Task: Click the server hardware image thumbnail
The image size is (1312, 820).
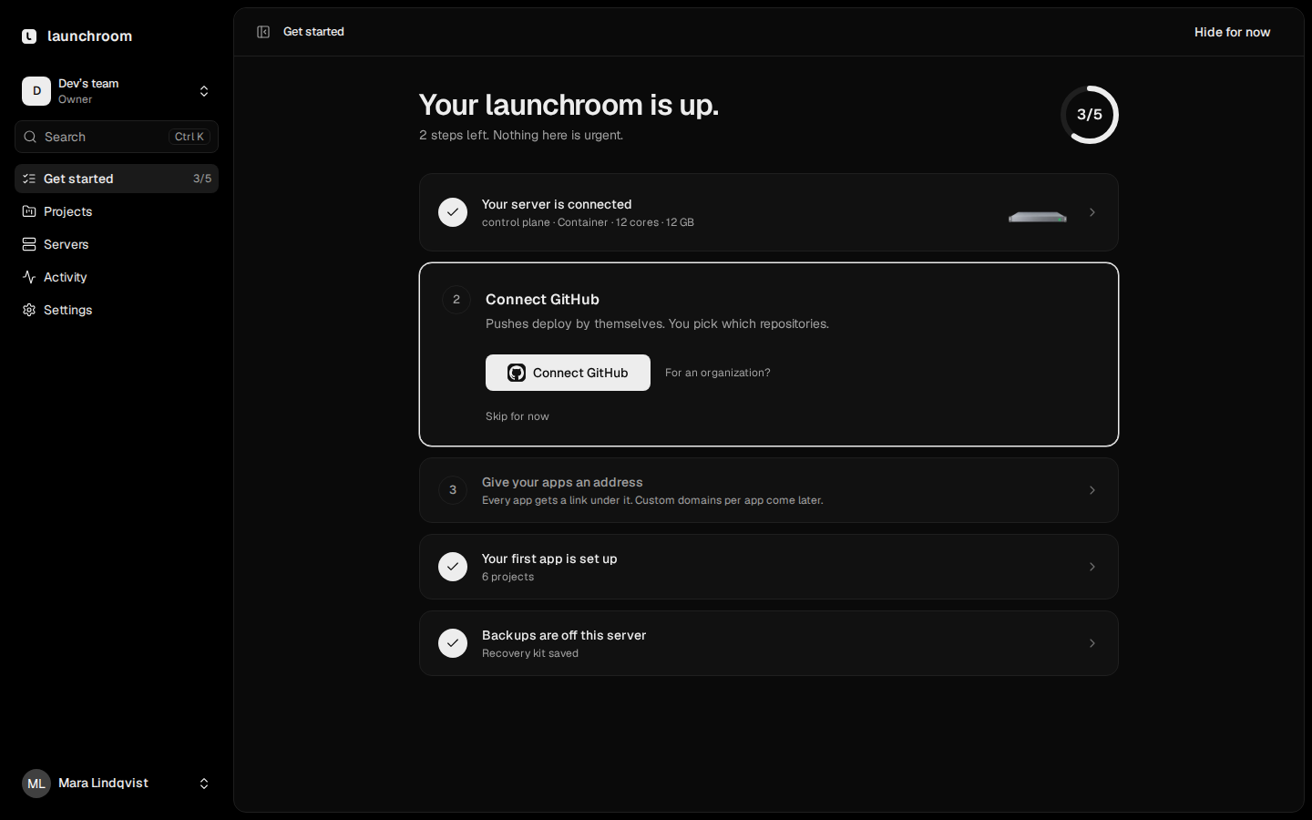Action: (1038, 217)
